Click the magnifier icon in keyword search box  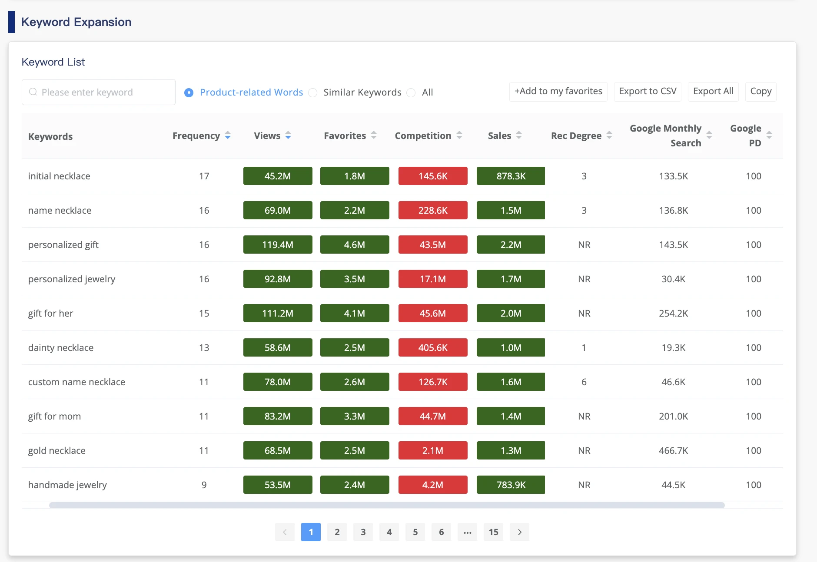(33, 92)
